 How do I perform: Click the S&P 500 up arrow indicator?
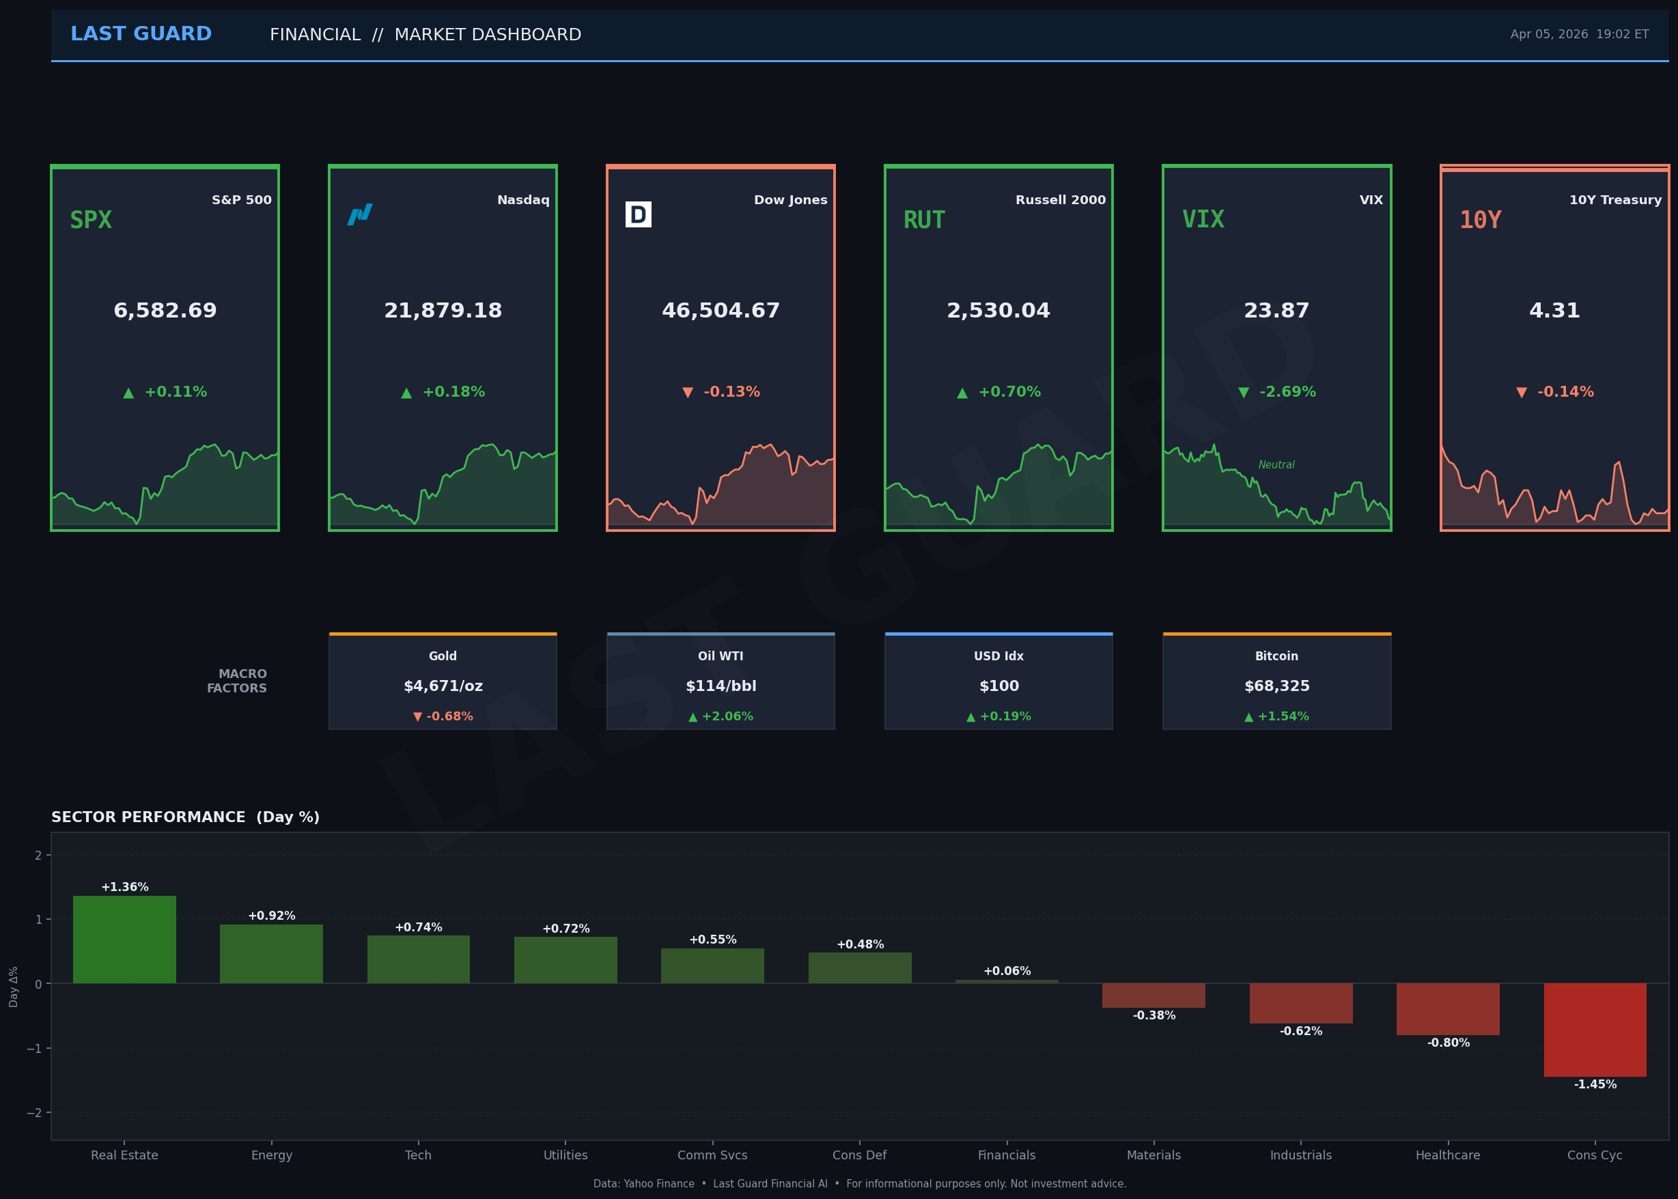point(128,393)
